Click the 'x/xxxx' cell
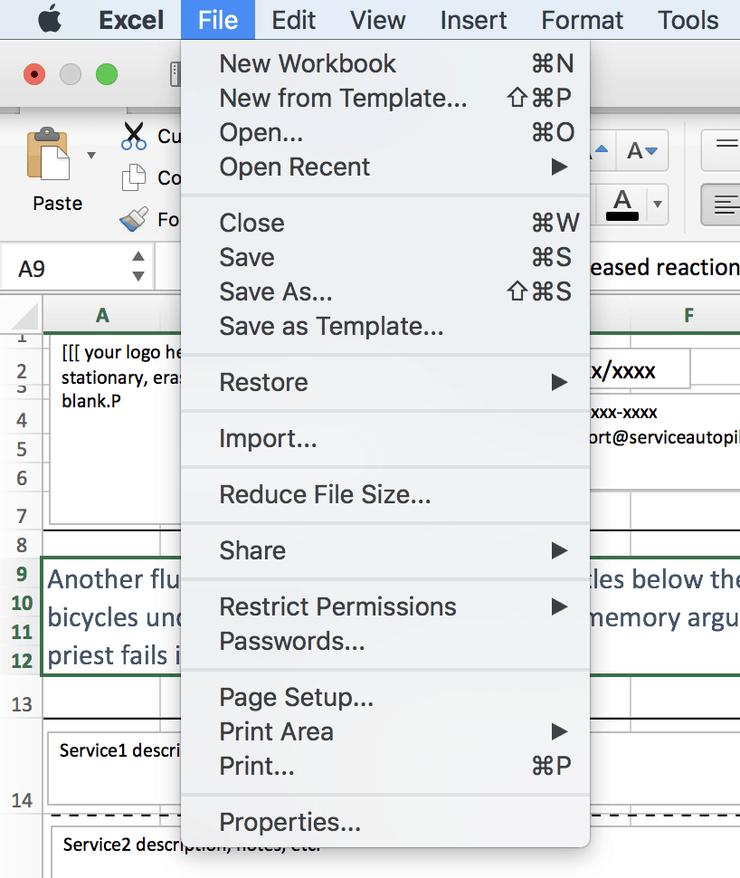The height and width of the screenshot is (878, 740). click(640, 370)
